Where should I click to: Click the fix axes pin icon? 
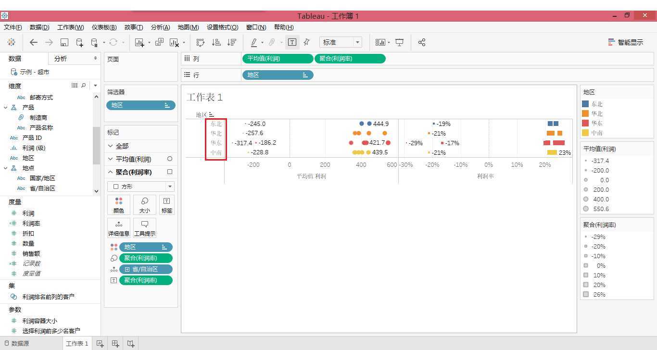point(306,42)
